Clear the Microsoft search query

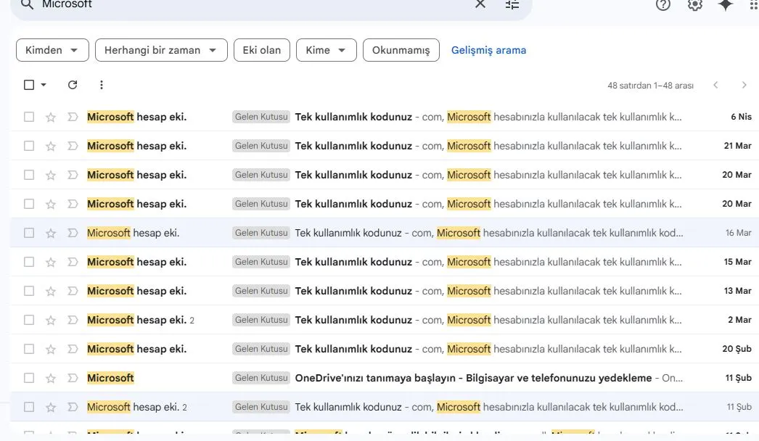click(480, 4)
